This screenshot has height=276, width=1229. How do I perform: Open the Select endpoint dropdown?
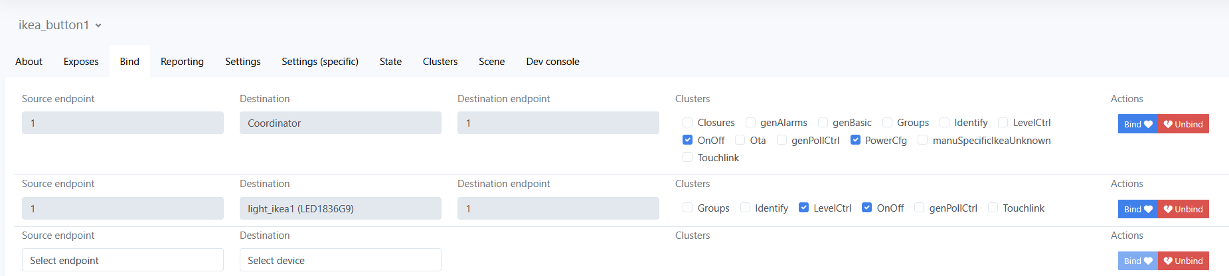(122, 260)
